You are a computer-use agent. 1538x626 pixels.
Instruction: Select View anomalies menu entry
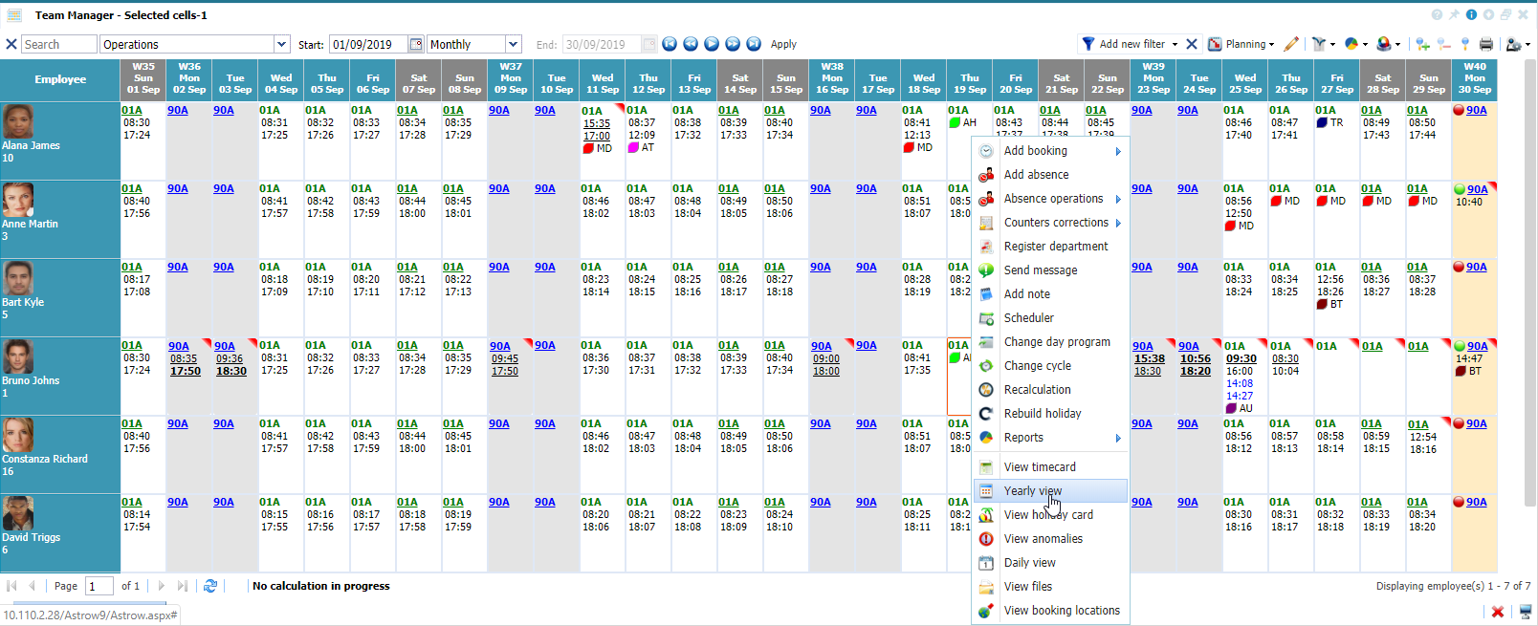tap(1043, 539)
